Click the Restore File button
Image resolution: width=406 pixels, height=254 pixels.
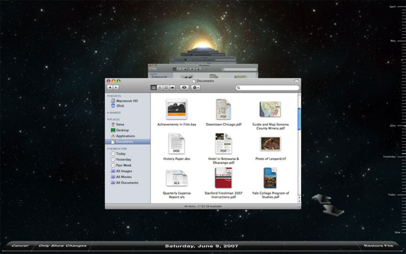(378, 245)
